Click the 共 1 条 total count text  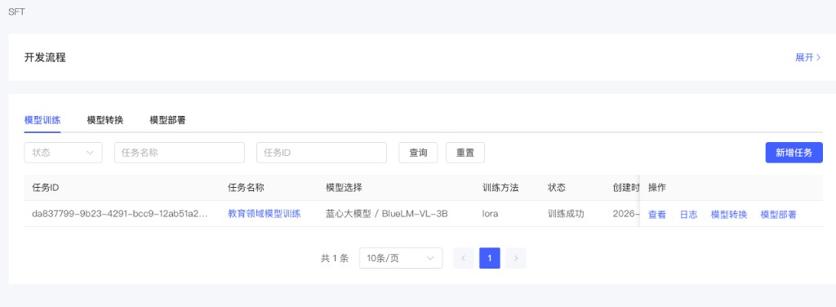[334, 258]
